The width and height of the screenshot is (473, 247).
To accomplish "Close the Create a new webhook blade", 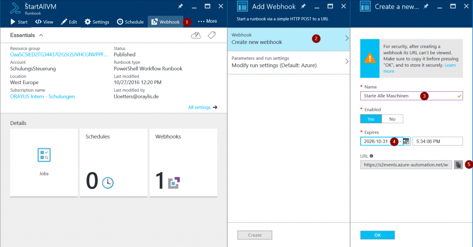I will tap(467, 6).
